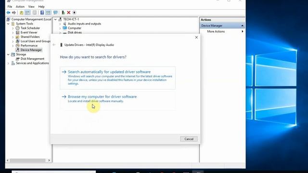Viewport: 308px width, 173px height.
Task: Expand Audio inputs and outputs category arrow
Action: (60, 24)
